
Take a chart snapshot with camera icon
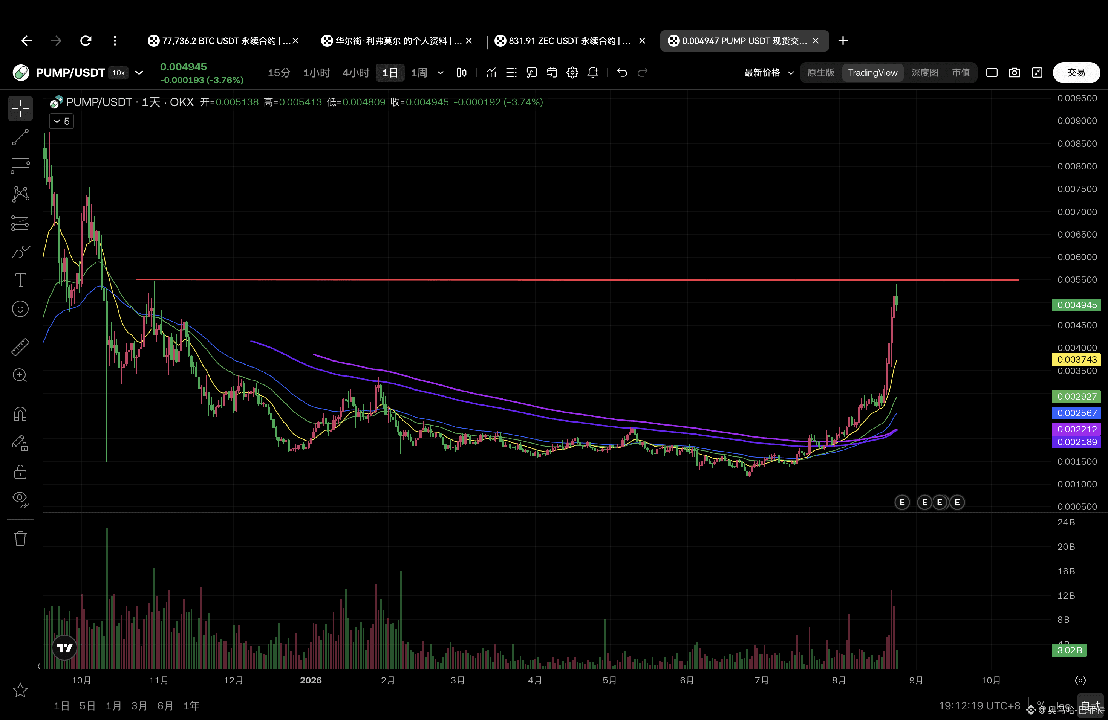click(x=1015, y=73)
